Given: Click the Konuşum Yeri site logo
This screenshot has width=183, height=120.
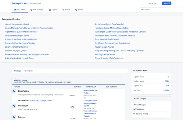Looking at the screenshot, I should pyautogui.click(x=20, y=3).
